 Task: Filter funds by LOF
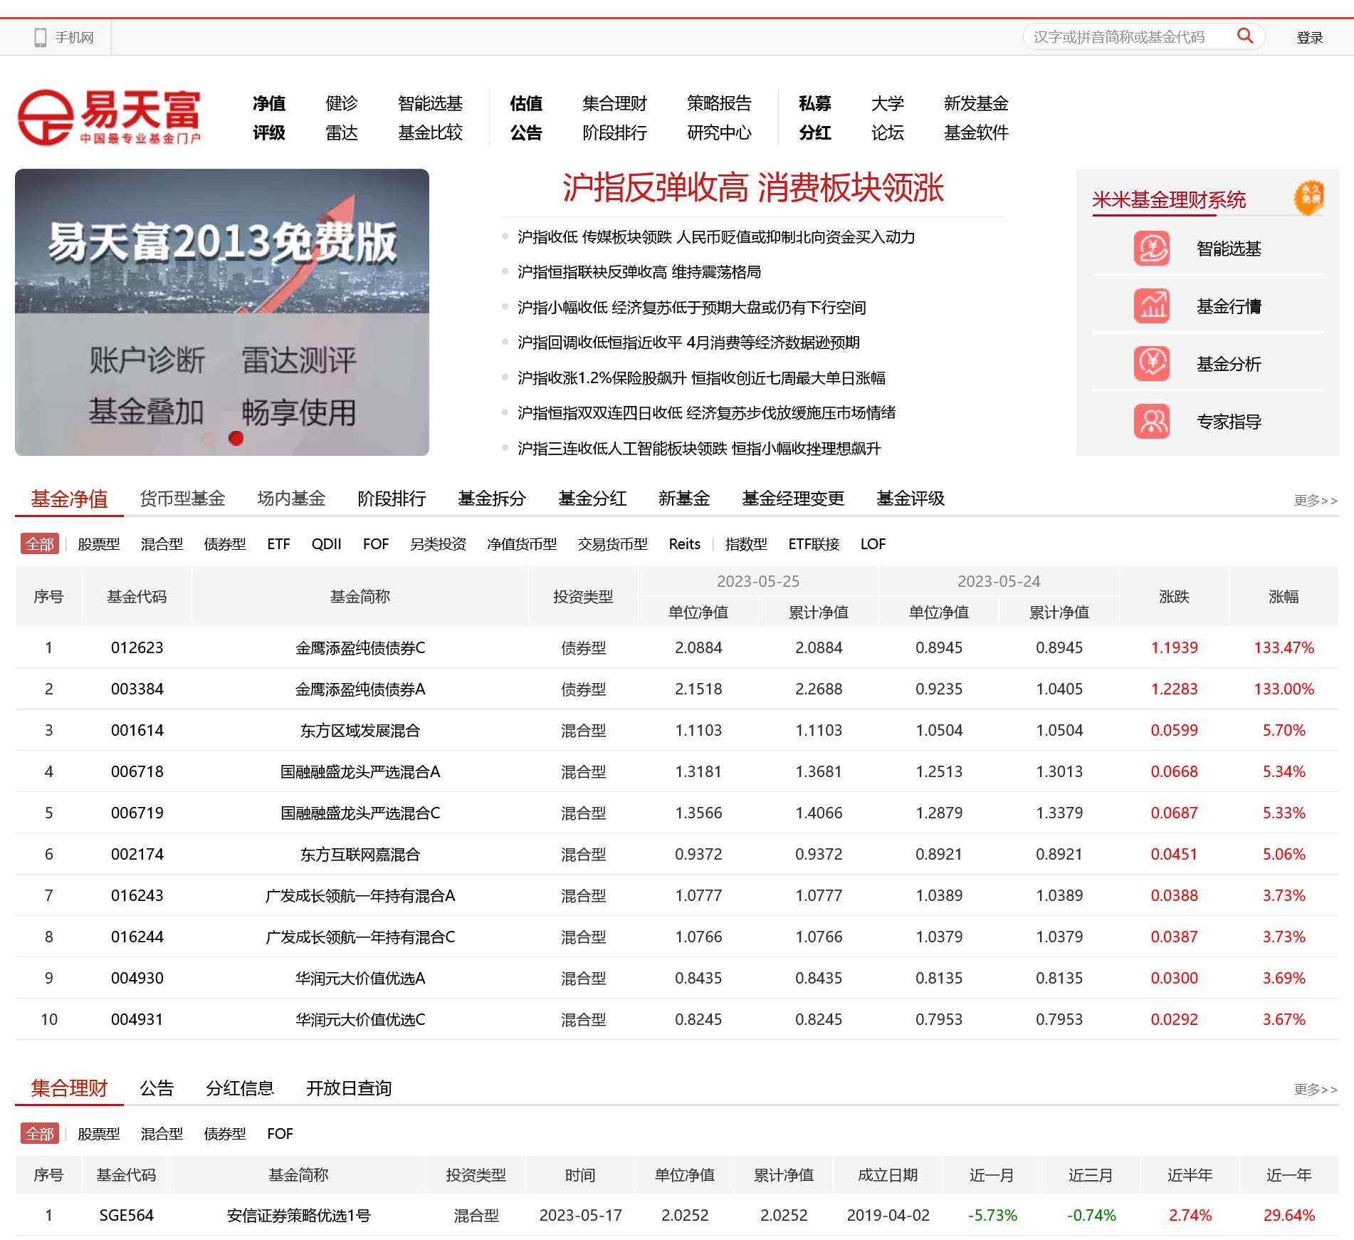[x=873, y=544]
